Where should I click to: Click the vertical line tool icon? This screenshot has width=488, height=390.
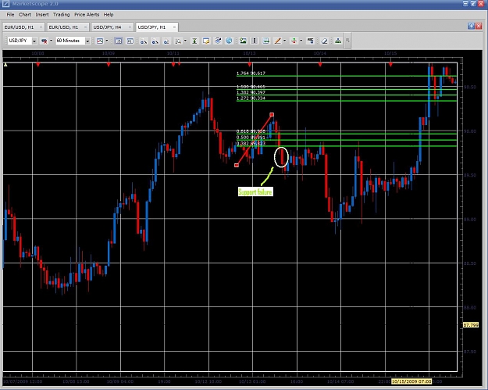point(255,41)
